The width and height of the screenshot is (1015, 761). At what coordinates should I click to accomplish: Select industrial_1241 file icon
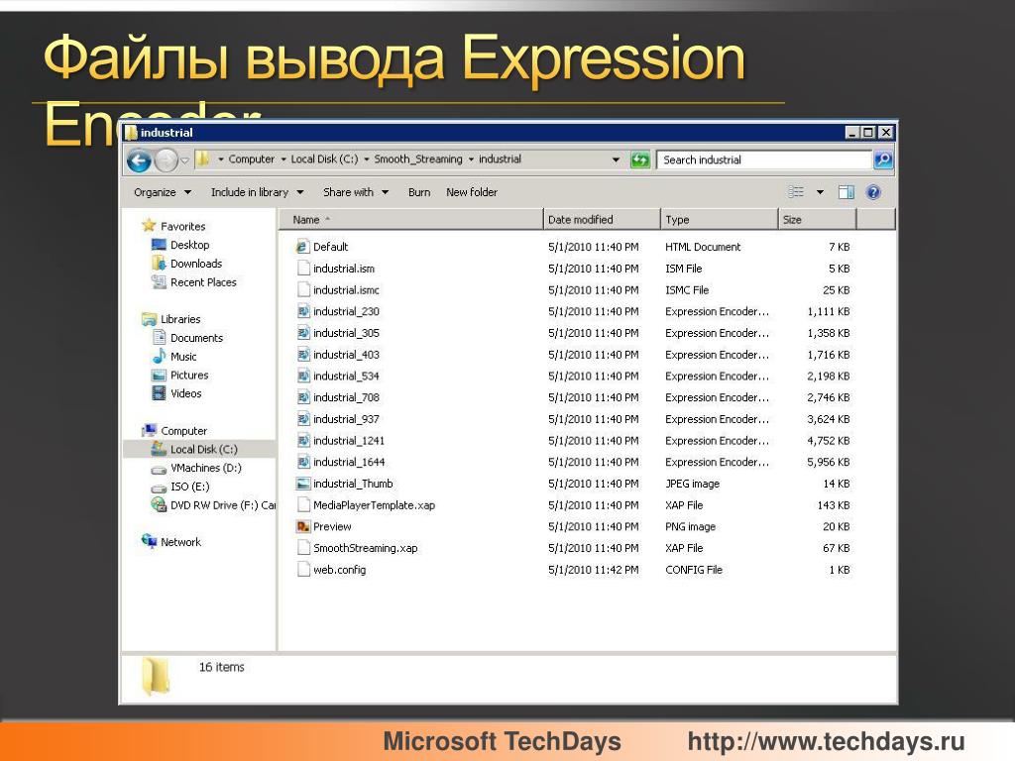pos(302,440)
